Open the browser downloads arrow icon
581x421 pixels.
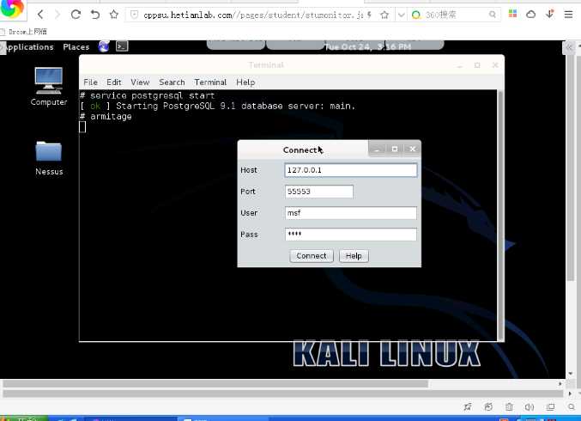(x=550, y=14)
